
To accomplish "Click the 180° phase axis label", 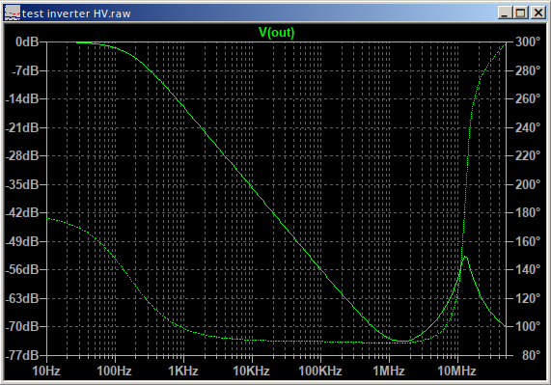I will 528,212.
